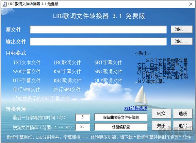The width and height of the screenshot is (196, 143).
Task: Click the 最后一行字幕持续时间 label
Action: (x=39, y=118)
